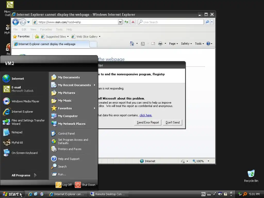Open the View menu in Internet Explorer

point(33,29)
